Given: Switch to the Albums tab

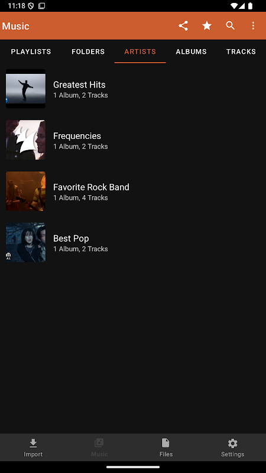Looking at the screenshot, I should (x=191, y=51).
